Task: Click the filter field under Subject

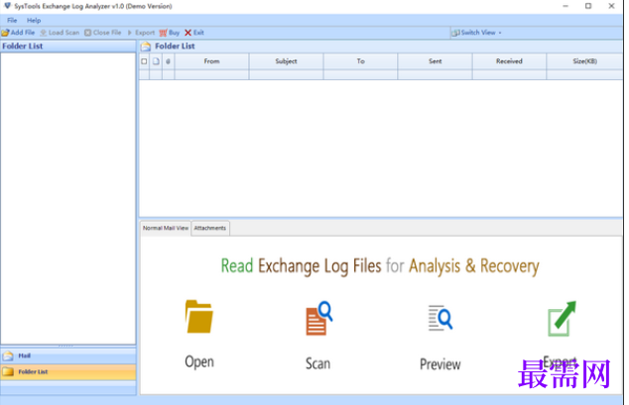Action: tap(286, 74)
